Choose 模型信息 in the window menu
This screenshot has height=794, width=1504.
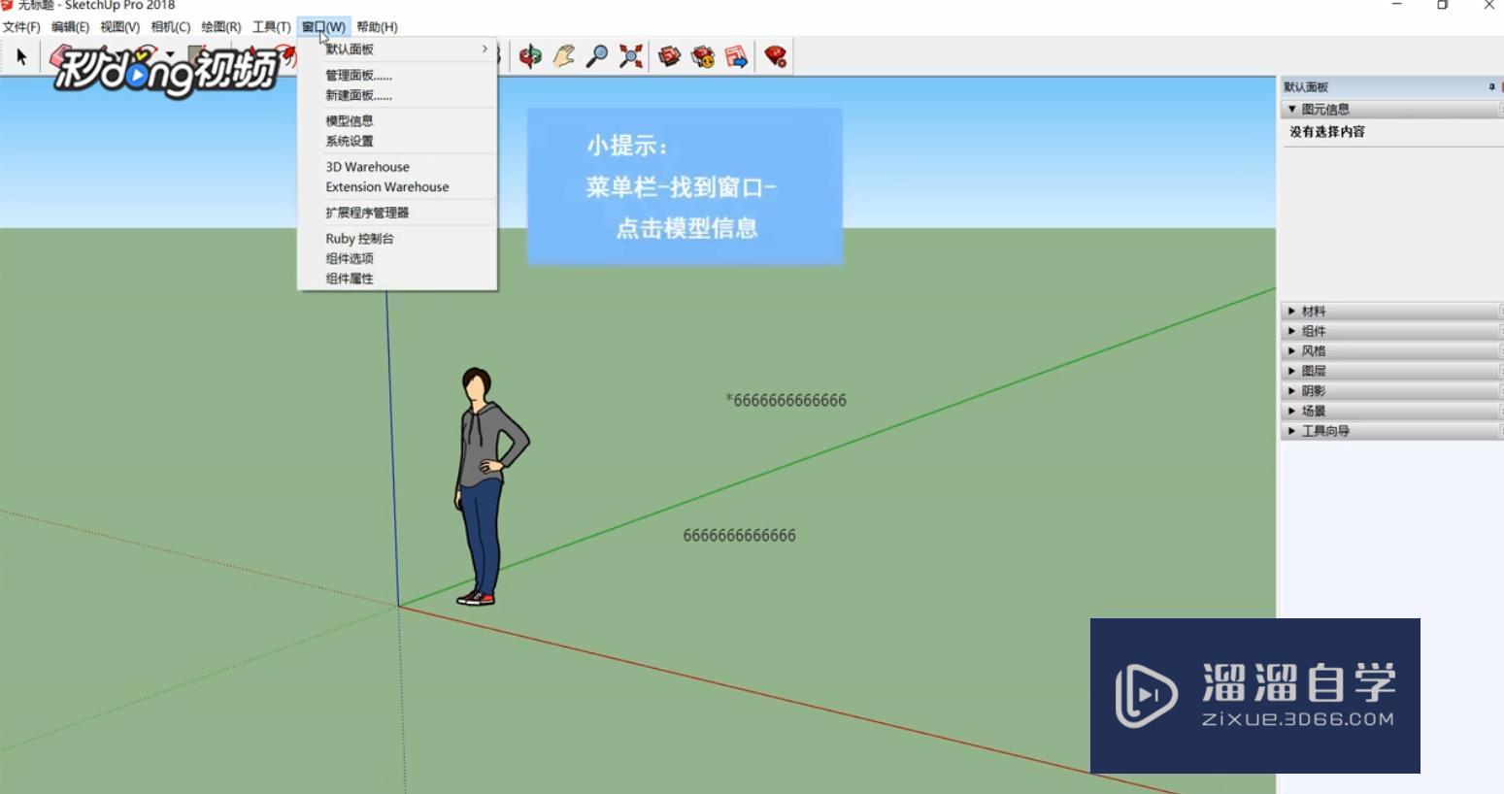pos(397,121)
